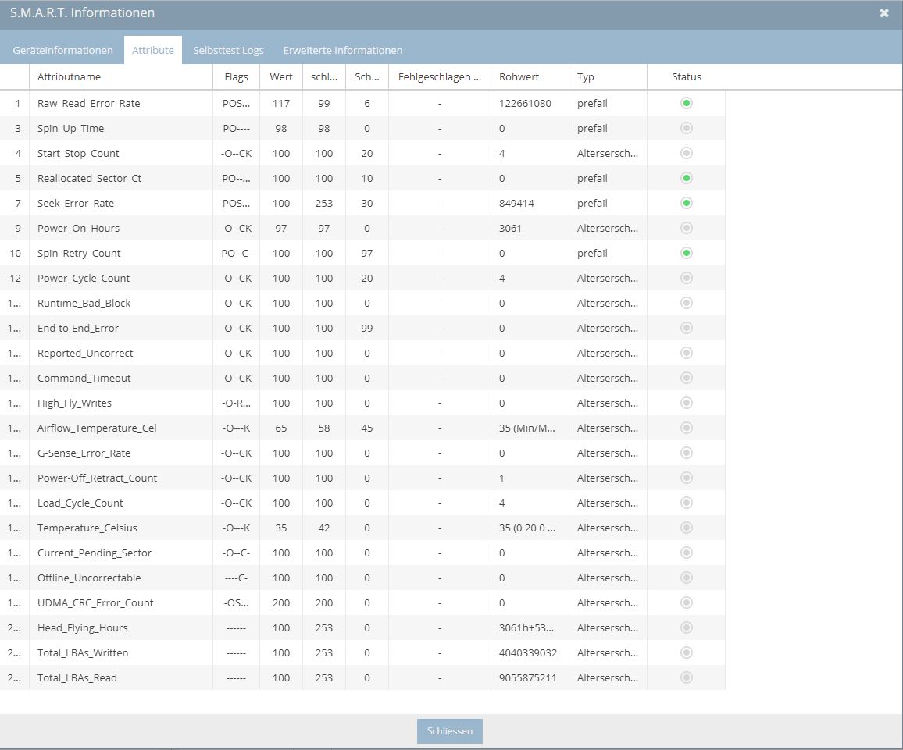Click status indicator for Total_LBAs_Written

[x=687, y=652]
